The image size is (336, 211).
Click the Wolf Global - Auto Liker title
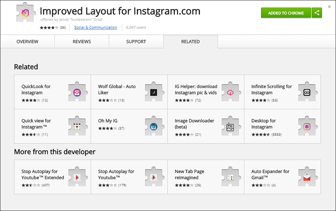pyautogui.click(x=117, y=89)
